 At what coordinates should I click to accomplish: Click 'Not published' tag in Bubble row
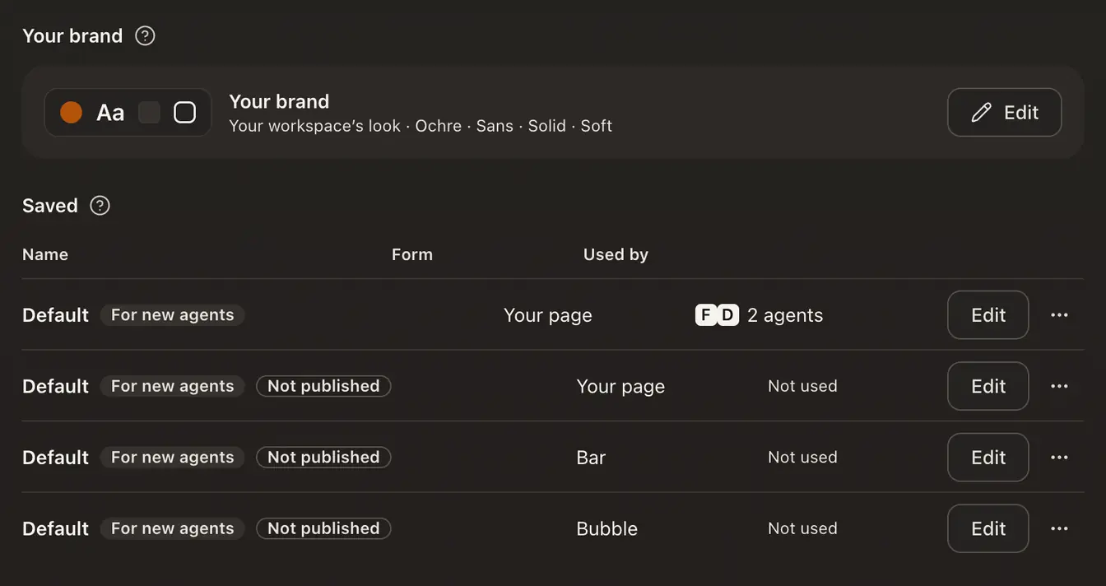323,528
